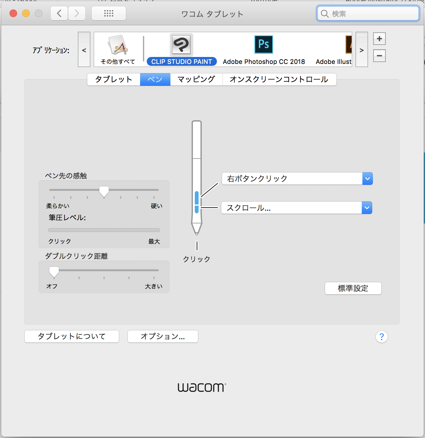Click the pen tip on the illustration
The image size is (425, 438).
(x=197, y=229)
